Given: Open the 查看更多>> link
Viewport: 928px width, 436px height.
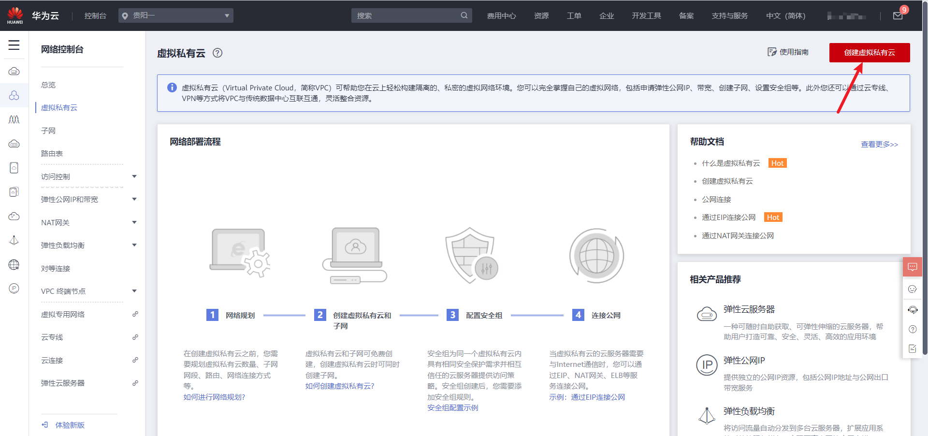Looking at the screenshot, I should coord(879,144).
